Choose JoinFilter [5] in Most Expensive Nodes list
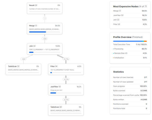The width and height of the screenshot is (152, 120). pos(130,15)
